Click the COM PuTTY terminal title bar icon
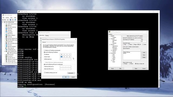This screenshot has height=97, width=173. tap(19, 12)
